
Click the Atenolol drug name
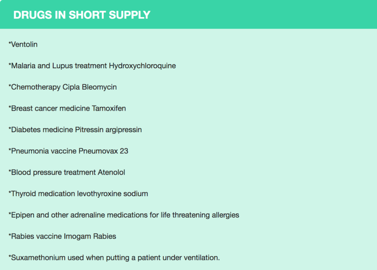point(111,172)
